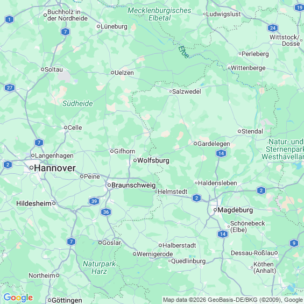This screenshot has width=304, height=304.
Task: Click the A39 highway shield south of Braunschweig
Action: click(94, 201)
